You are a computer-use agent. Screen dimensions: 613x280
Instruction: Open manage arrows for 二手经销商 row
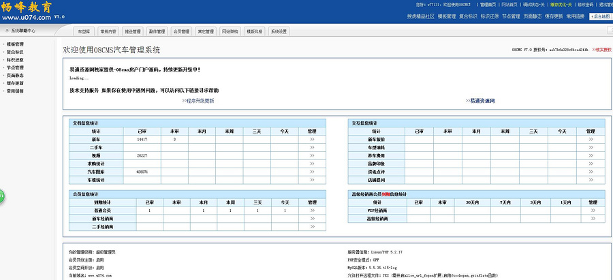[x=312, y=226]
